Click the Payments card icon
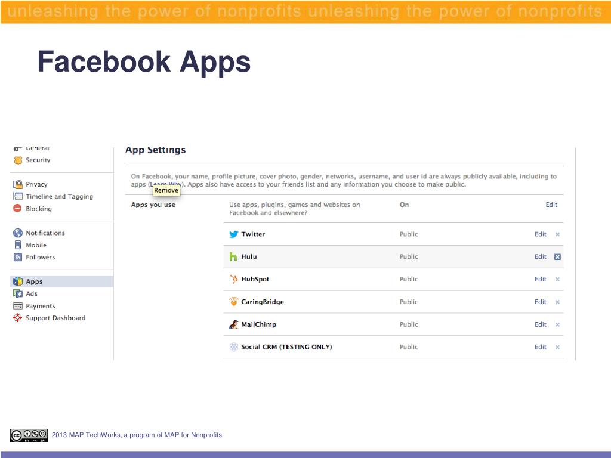This screenshot has height=458, width=611. coord(18,306)
